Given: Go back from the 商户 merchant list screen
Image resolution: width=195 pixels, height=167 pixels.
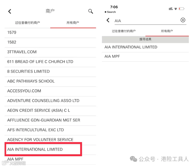Looking at the screenshot, I should point(10,11).
